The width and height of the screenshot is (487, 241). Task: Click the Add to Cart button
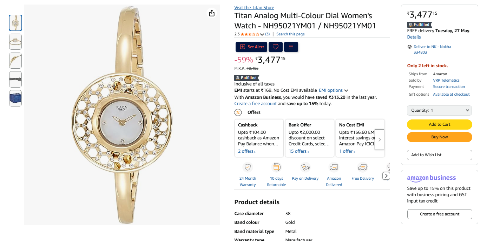(439, 124)
